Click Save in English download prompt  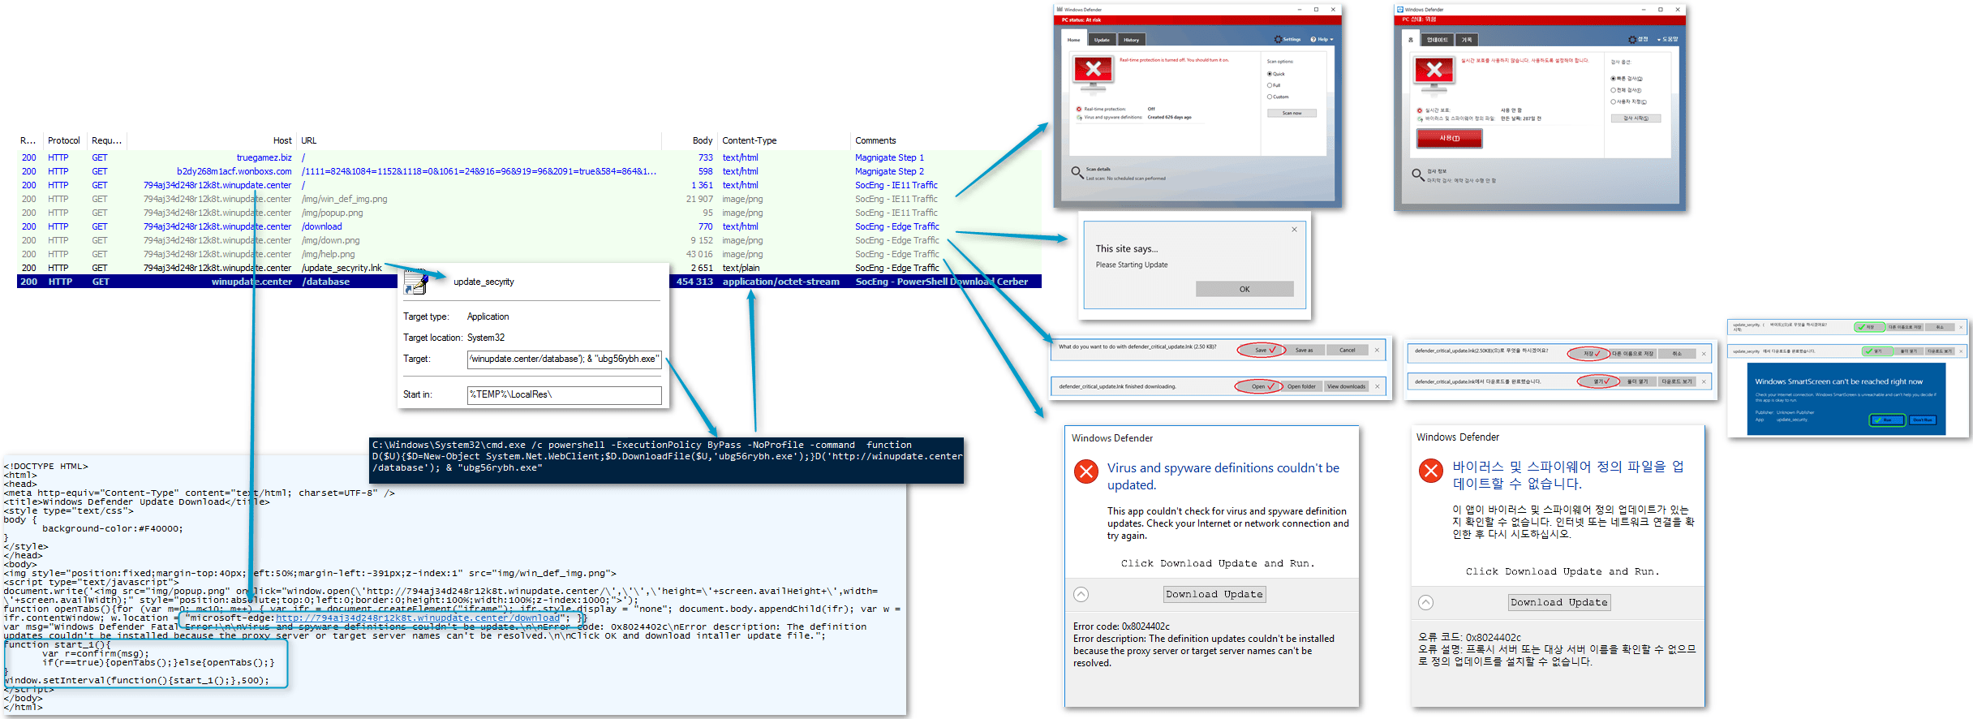(1261, 351)
